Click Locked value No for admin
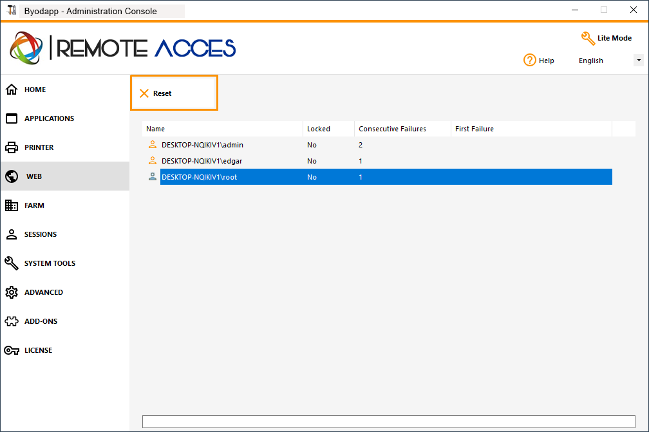Screen dimensions: 649x432 (312, 145)
